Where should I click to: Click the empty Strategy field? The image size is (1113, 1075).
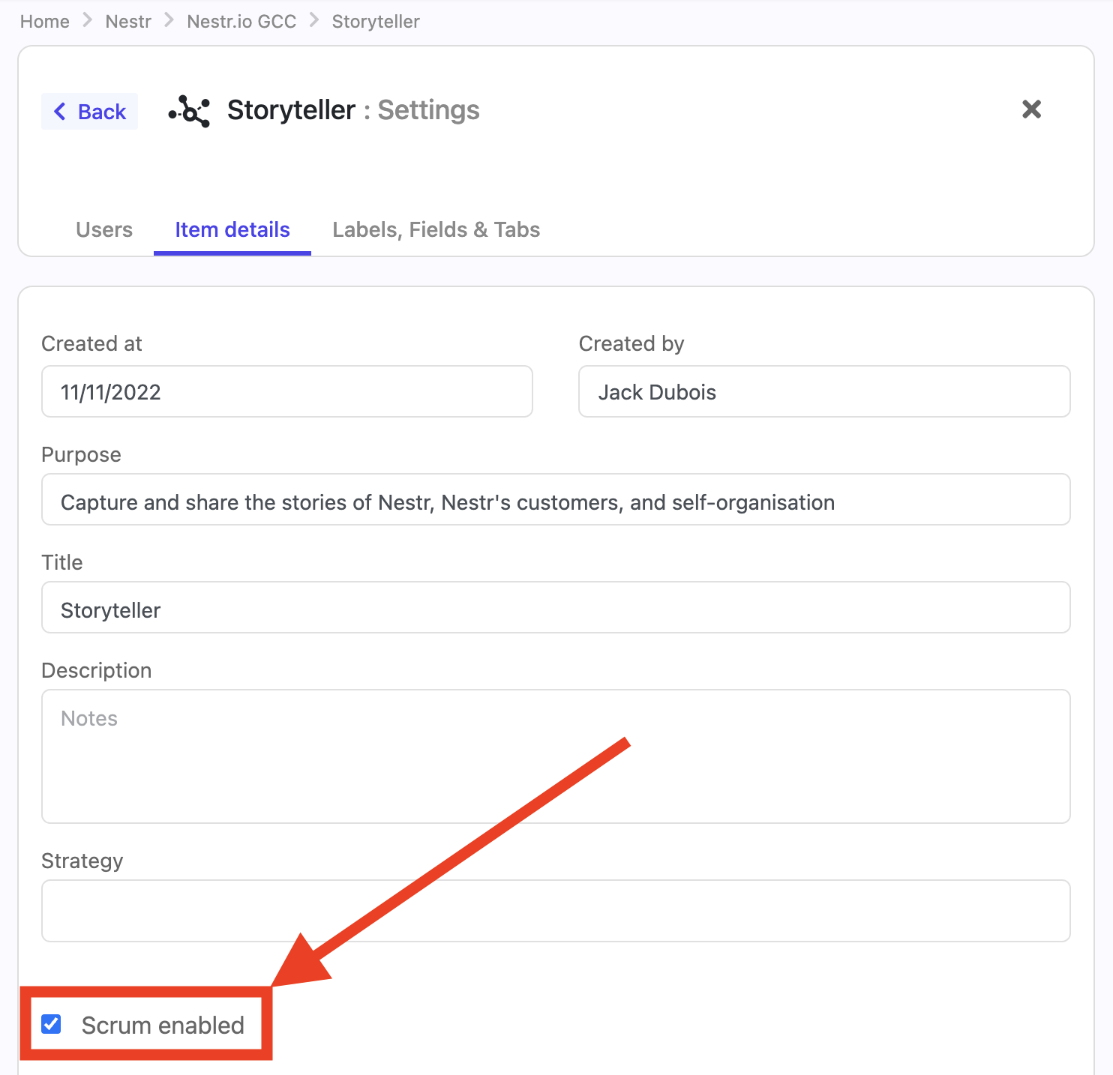556,911
